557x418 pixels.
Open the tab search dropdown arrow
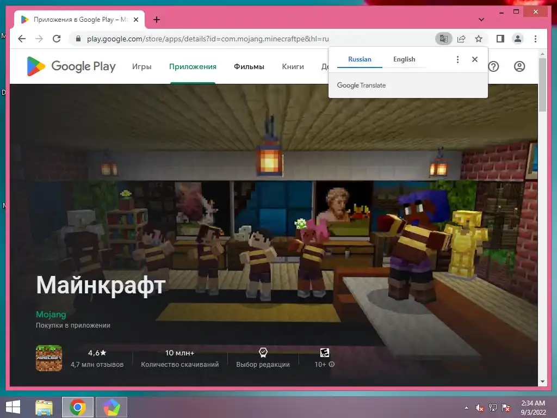click(481, 20)
